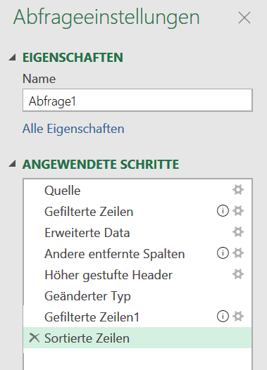Select the Sortierte Zeilen step
This screenshot has width=267, height=370.
click(x=137, y=338)
